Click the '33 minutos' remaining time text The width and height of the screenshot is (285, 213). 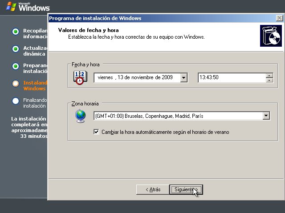click(34, 136)
